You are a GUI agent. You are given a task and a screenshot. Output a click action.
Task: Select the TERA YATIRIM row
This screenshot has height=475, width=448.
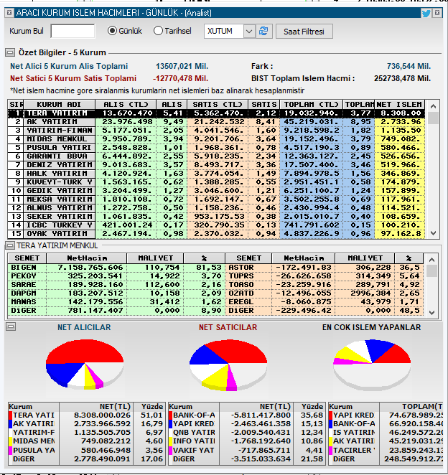pos(216,113)
